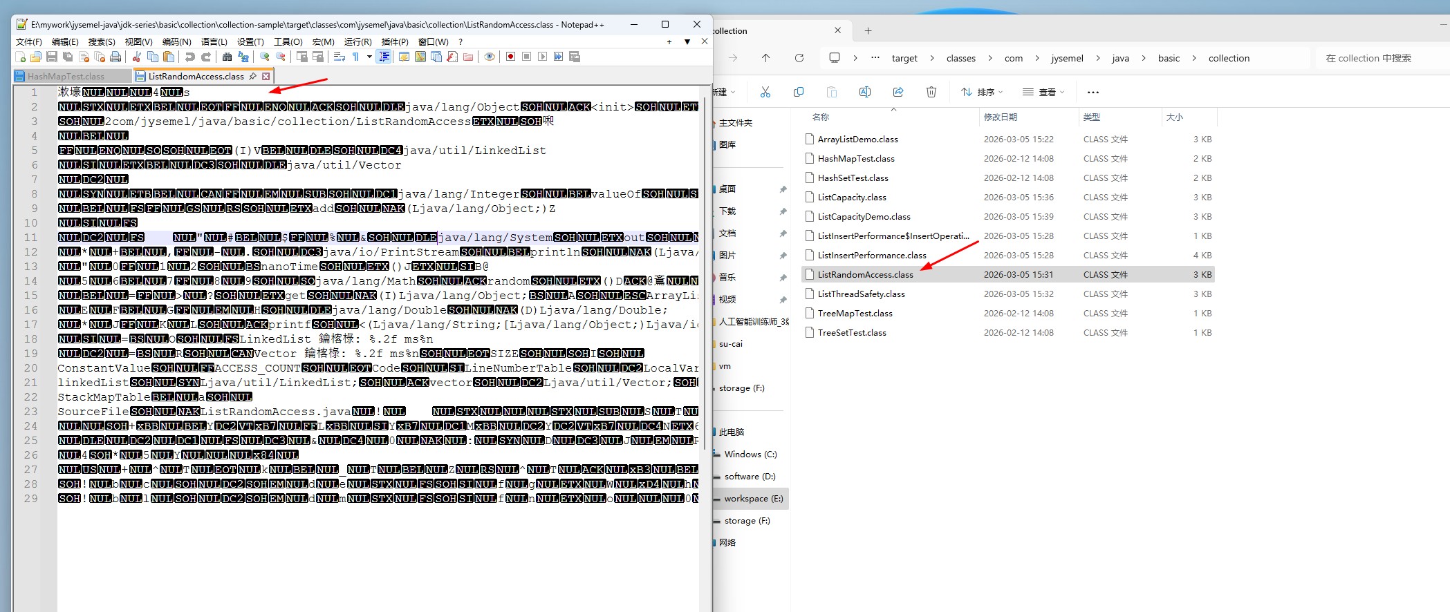The width and height of the screenshot is (1450, 612).
Task: Click the Zoom In magnifier icon
Action: (x=264, y=57)
